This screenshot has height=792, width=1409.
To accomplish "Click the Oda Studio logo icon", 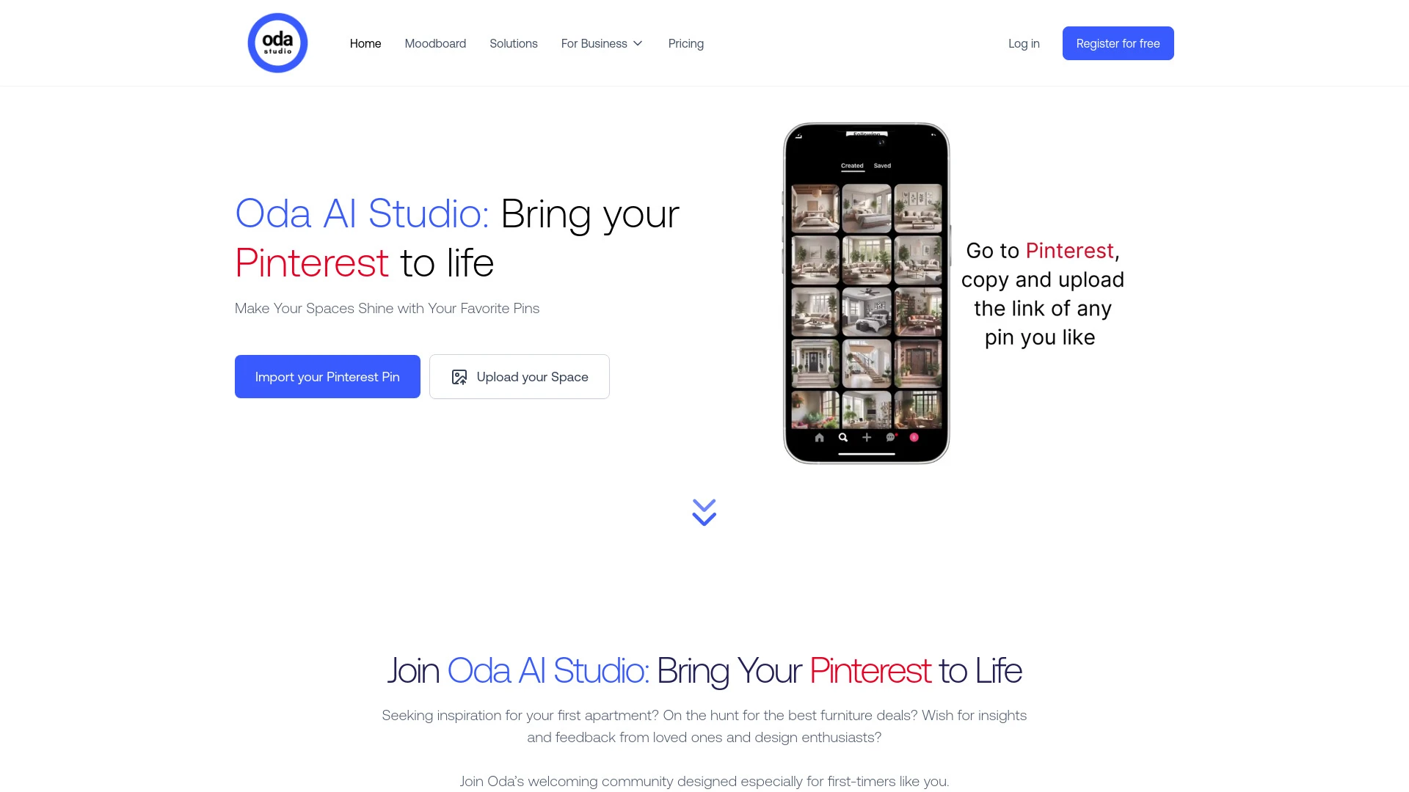I will [x=277, y=43].
